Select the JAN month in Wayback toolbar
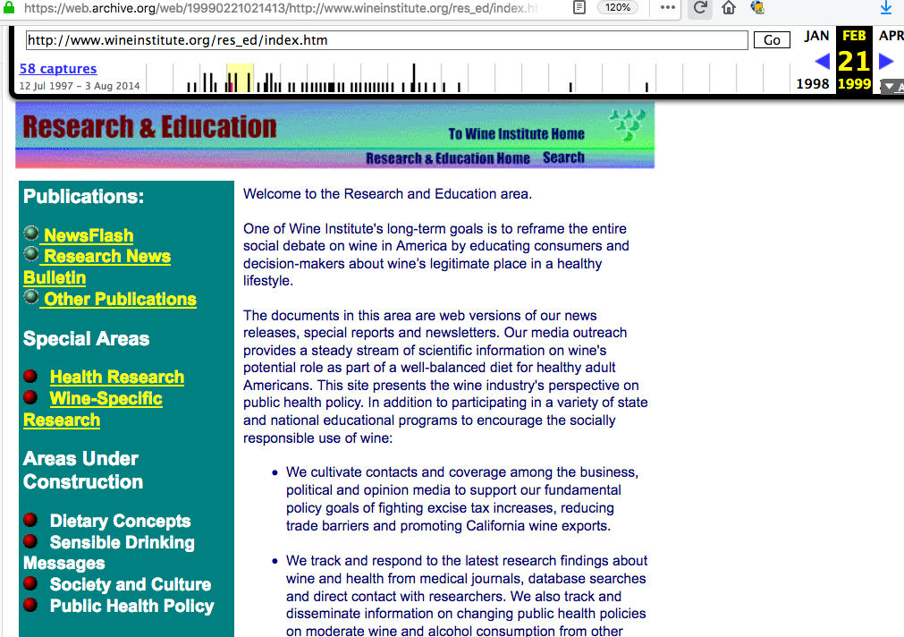This screenshot has height=637, width=904. (816, 36)
